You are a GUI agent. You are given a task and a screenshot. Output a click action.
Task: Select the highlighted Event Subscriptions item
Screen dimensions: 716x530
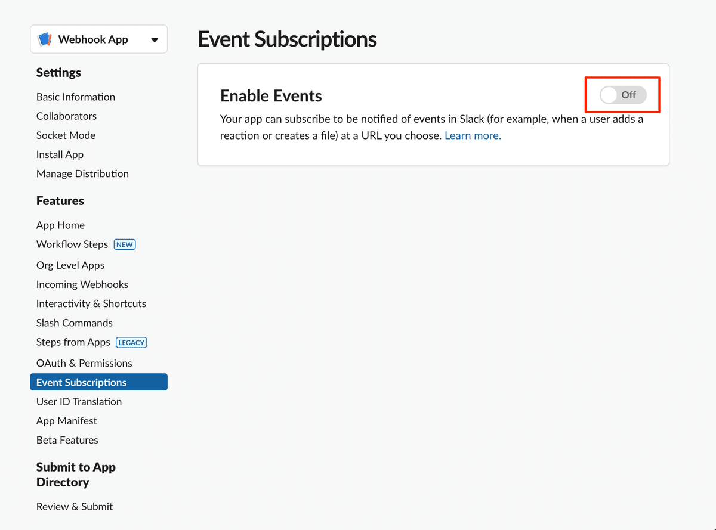98,382
